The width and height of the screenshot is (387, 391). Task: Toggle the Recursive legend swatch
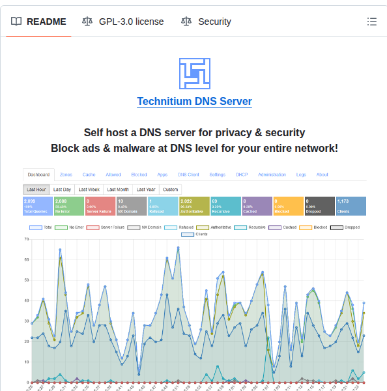coord(240,227)
